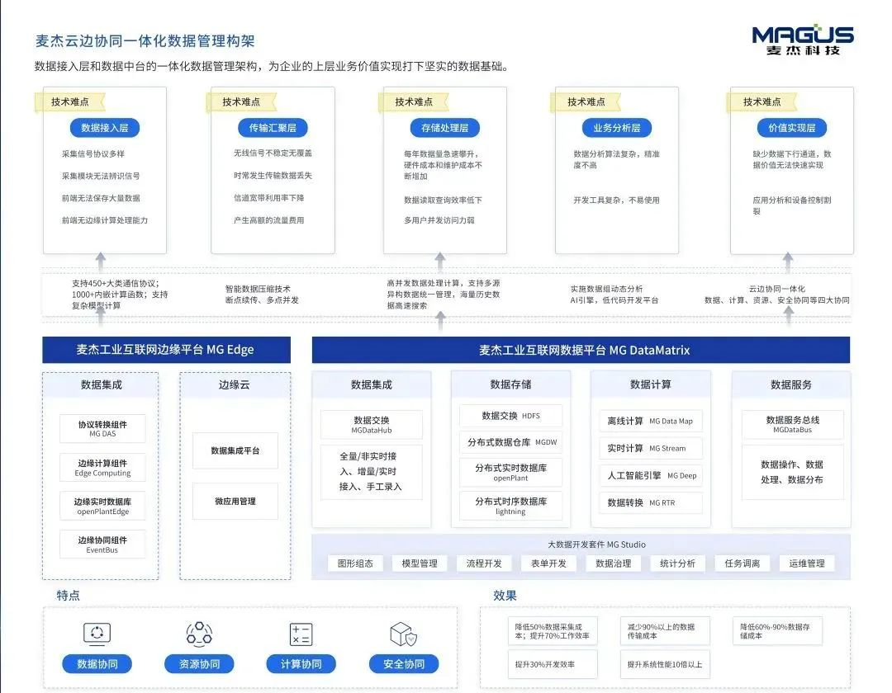The width and height of the screenshot is (892, 693).
Task: Open the 麦杰工业互联网边缘平台 MG Edge header
Action: click(167, 350)
